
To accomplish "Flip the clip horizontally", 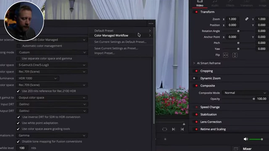I will click(226, 55).
